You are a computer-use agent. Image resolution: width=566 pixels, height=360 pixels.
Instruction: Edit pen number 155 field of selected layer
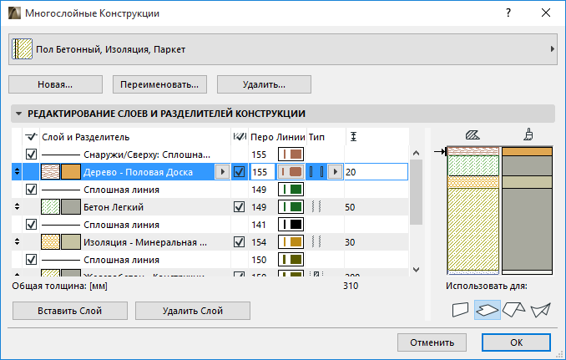(262, 172)
